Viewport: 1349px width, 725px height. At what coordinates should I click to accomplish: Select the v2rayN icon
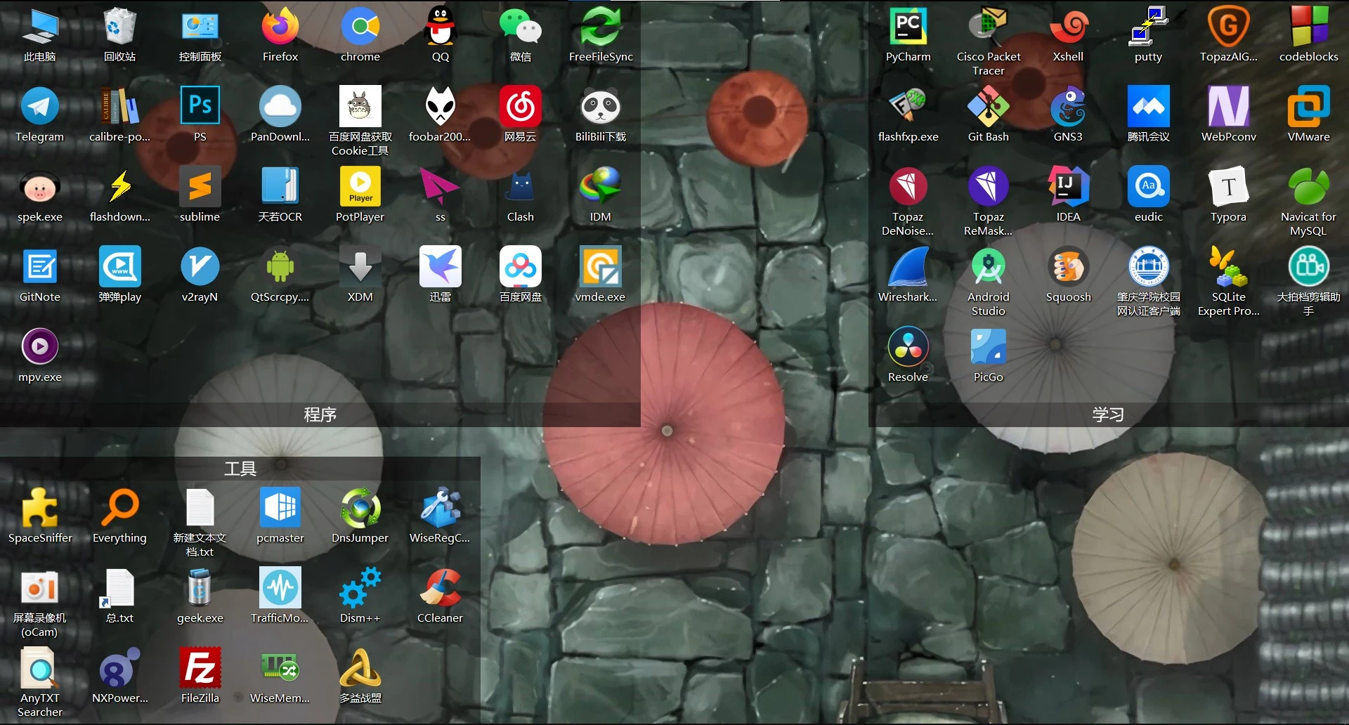tap(200, 267)
